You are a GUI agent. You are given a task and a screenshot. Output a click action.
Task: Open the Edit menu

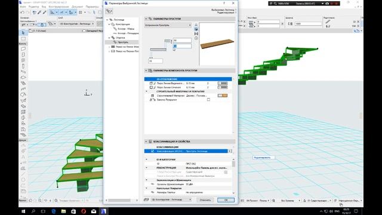33,7
